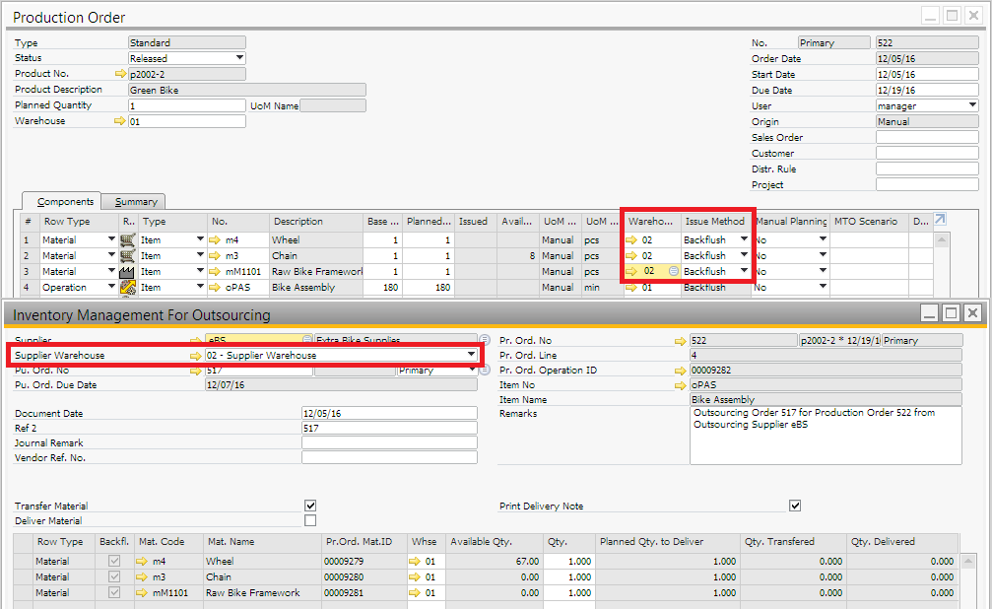Open the Status dropdown showing Released
This screenshot has width=992, height=609.
(x=239, y=58)
